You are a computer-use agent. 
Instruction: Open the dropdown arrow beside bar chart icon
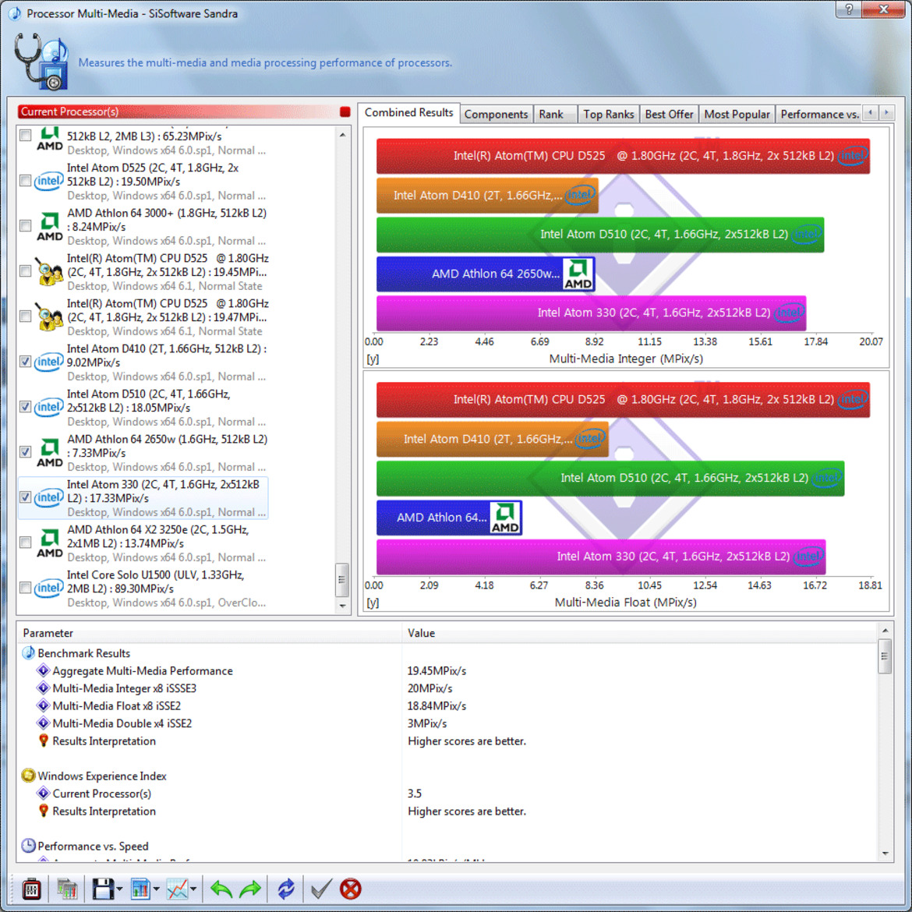[x=156, y=889]
